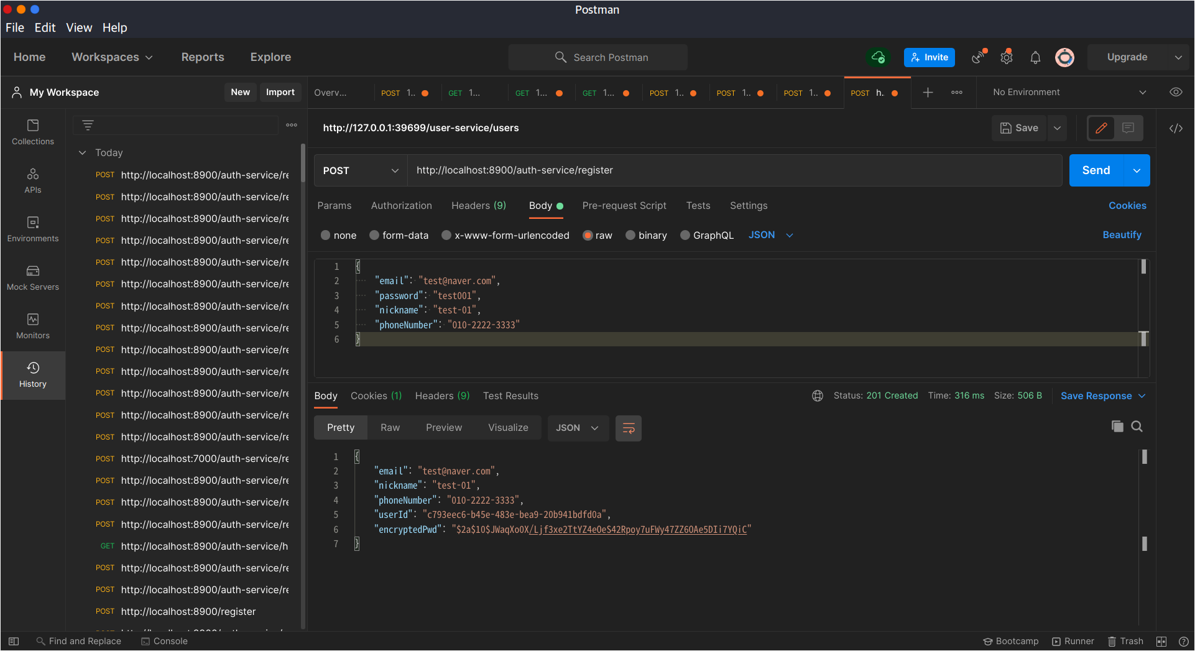The width and height of the screenshot is (1195, 651).
Task: Click the Send button
Action: [x=1096, y=170]
